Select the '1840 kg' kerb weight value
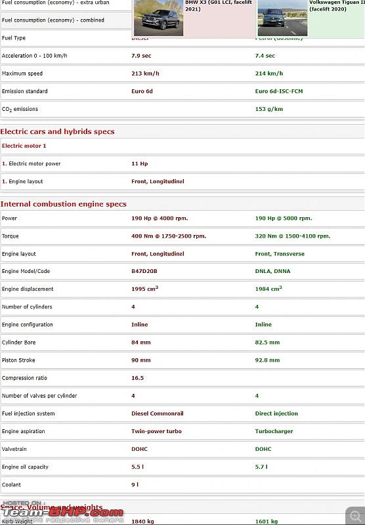Screen dimensions: 365x525 [142, 521]
